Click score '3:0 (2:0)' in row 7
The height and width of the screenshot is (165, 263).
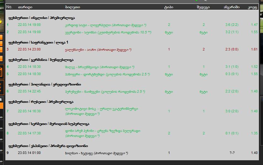click(232, 111)
